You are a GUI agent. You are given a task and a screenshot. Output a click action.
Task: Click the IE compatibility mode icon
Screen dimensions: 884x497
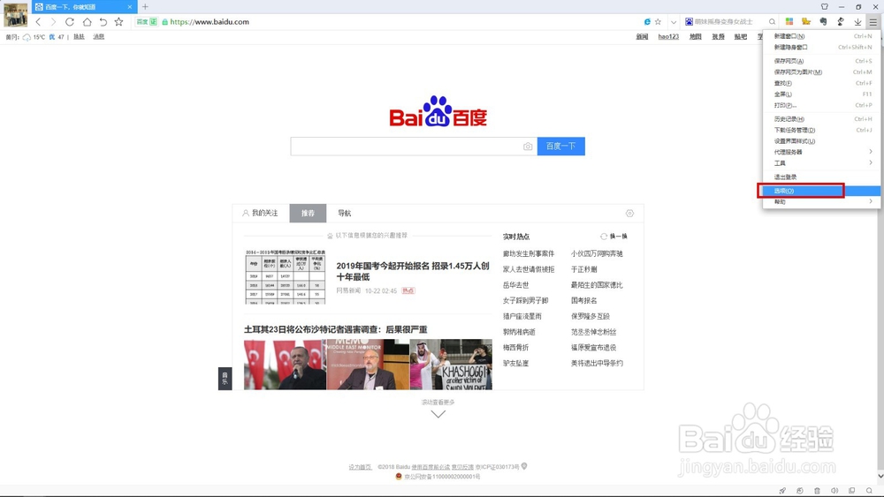click(x=647, y=22)
